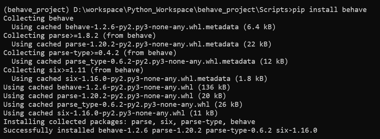Click the six-1.16.0 whl.metadata (1.8 kB) line

point(139,79)
